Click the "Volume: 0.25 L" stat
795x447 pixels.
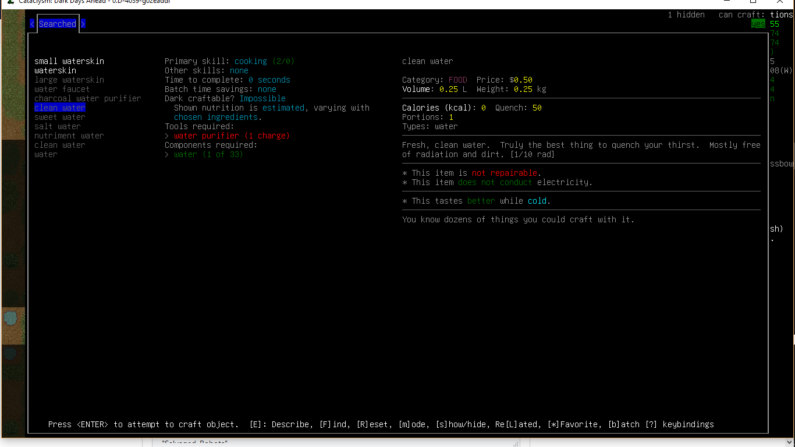coord(435,89)
